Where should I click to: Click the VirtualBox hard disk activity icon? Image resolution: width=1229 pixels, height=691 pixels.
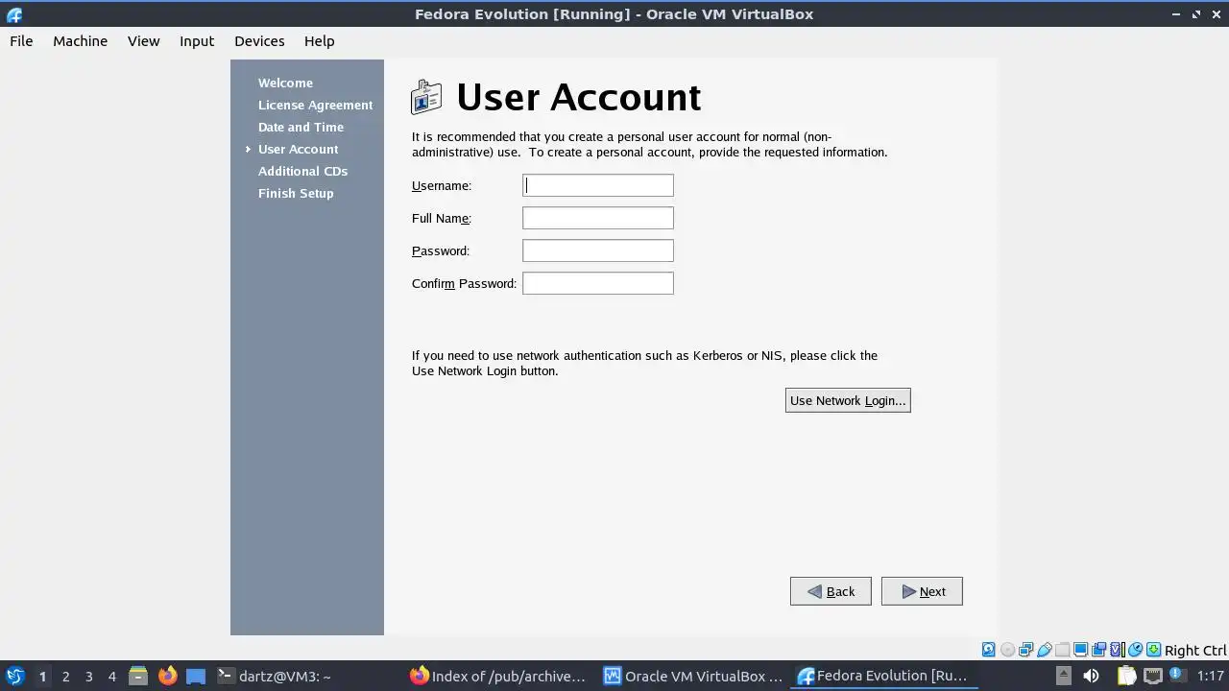click(x=988, y=650)
